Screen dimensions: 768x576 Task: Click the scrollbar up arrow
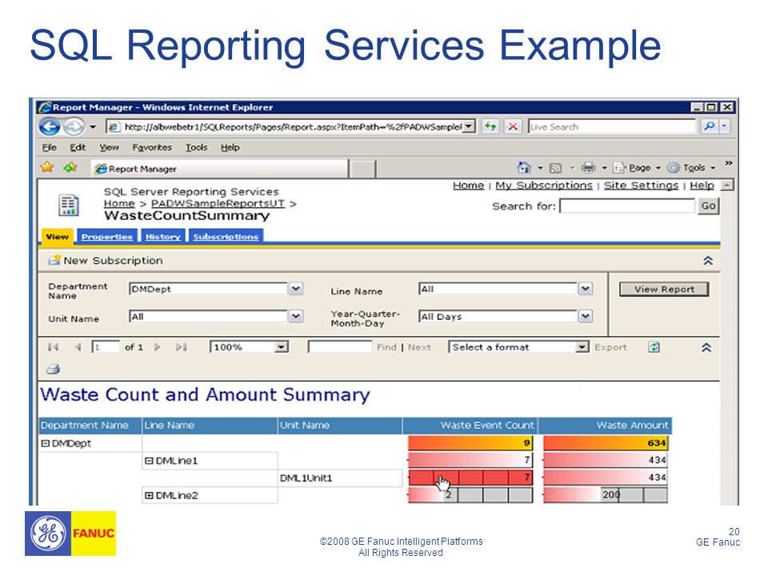(x=727, y=185)
